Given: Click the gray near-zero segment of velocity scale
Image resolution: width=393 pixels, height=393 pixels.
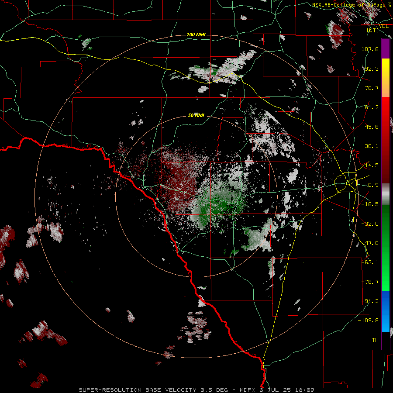Looking at the screenshot, I should [386, 194].
